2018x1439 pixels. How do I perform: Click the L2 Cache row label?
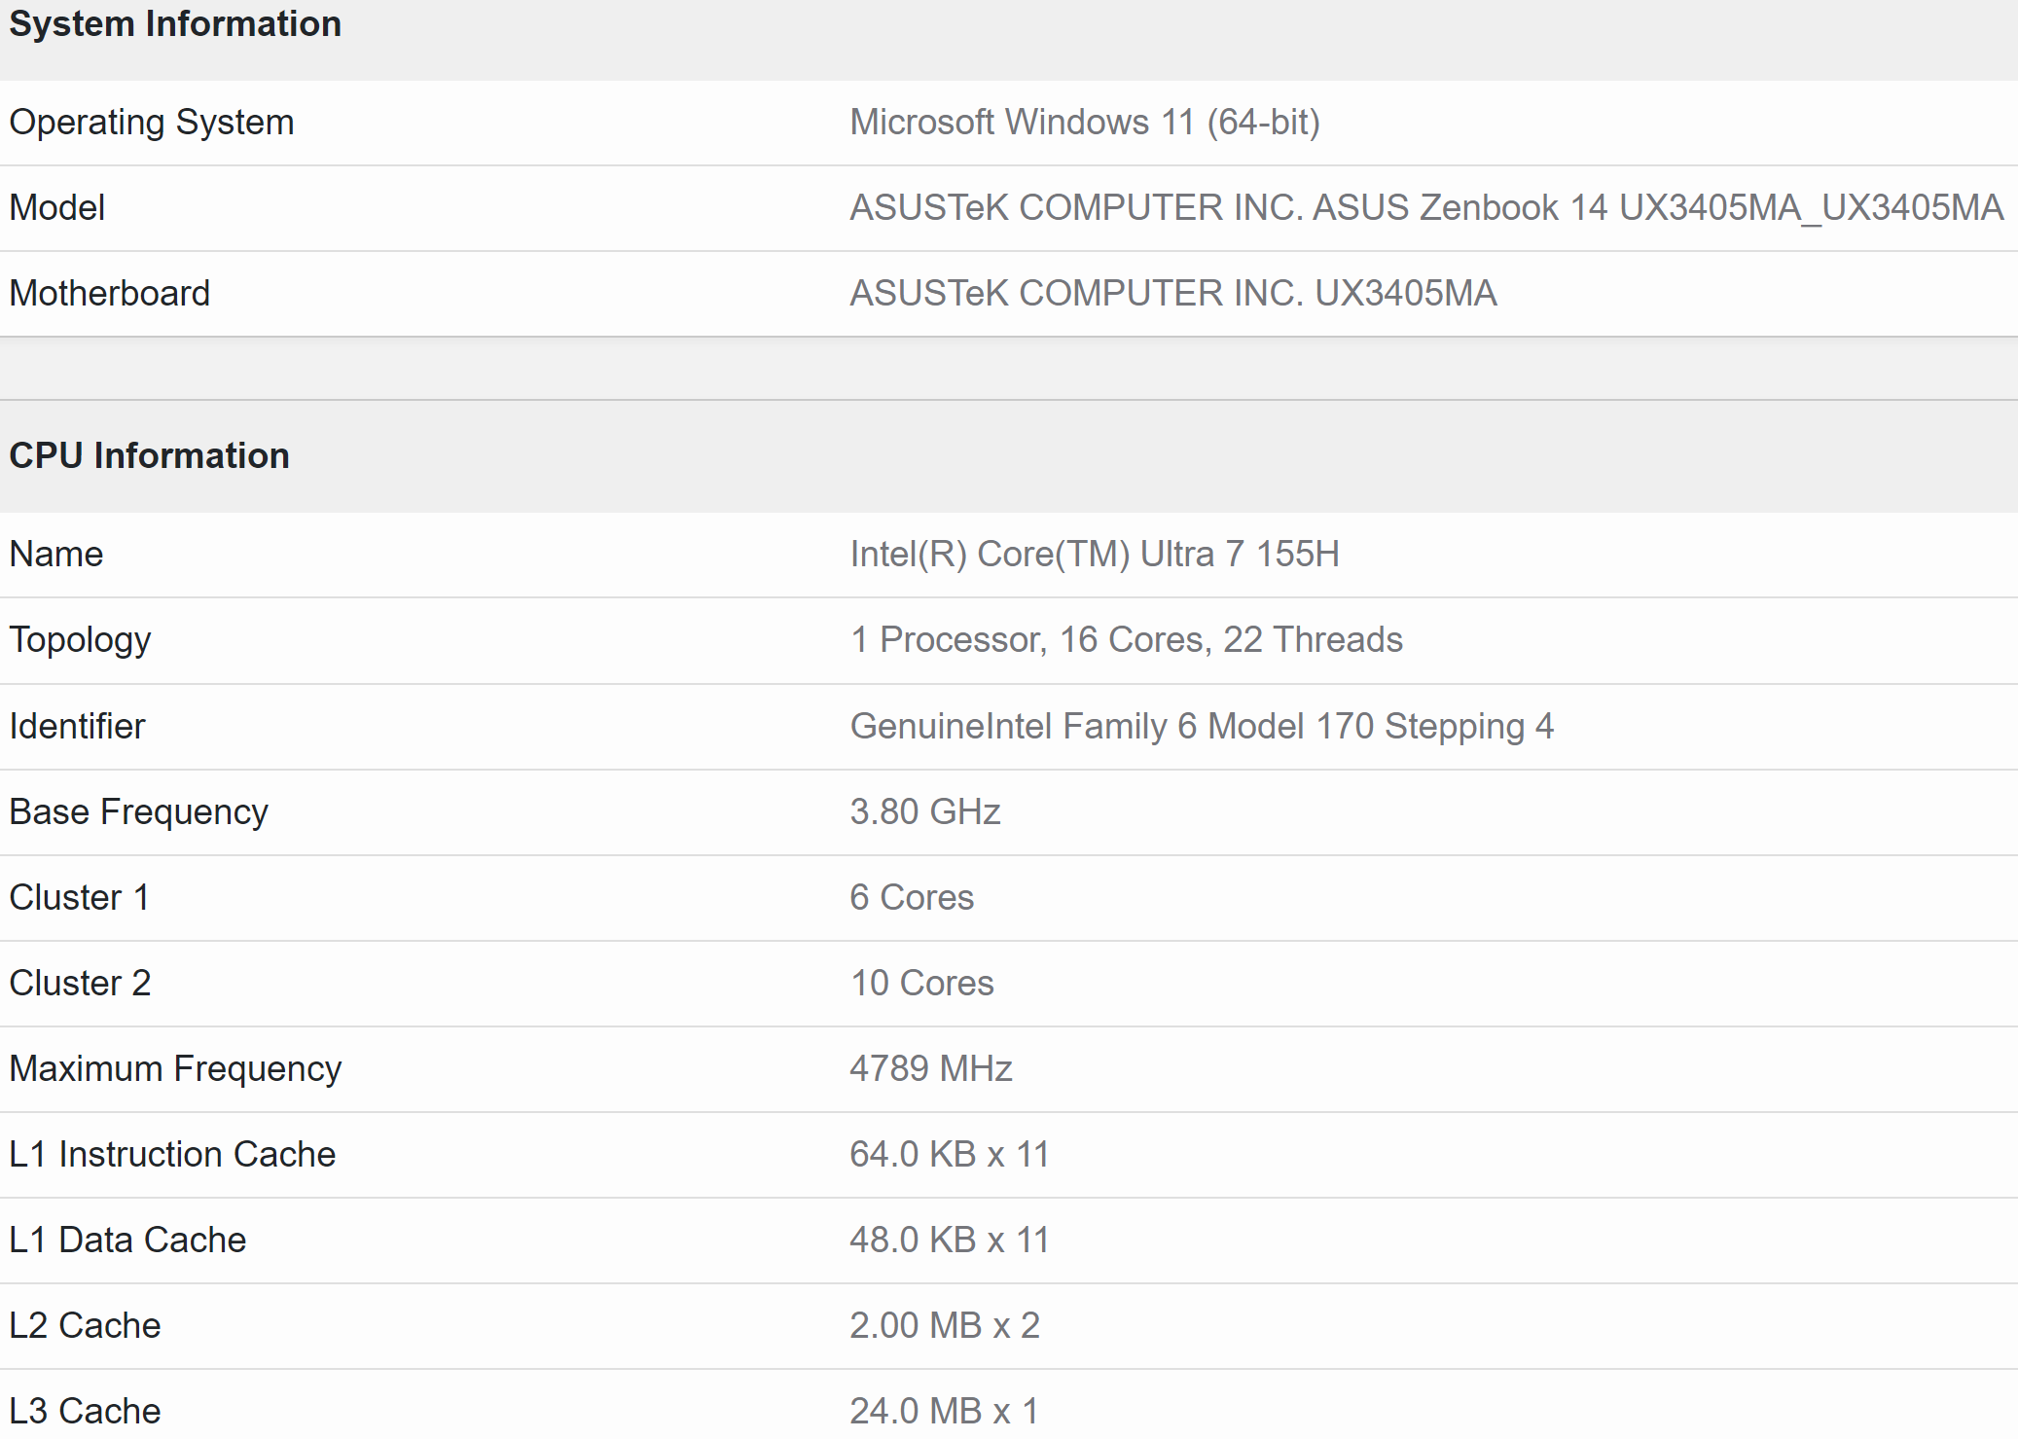[85, 1326]
